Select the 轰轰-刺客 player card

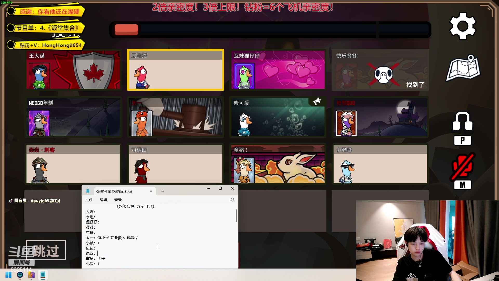pos(73,164)
